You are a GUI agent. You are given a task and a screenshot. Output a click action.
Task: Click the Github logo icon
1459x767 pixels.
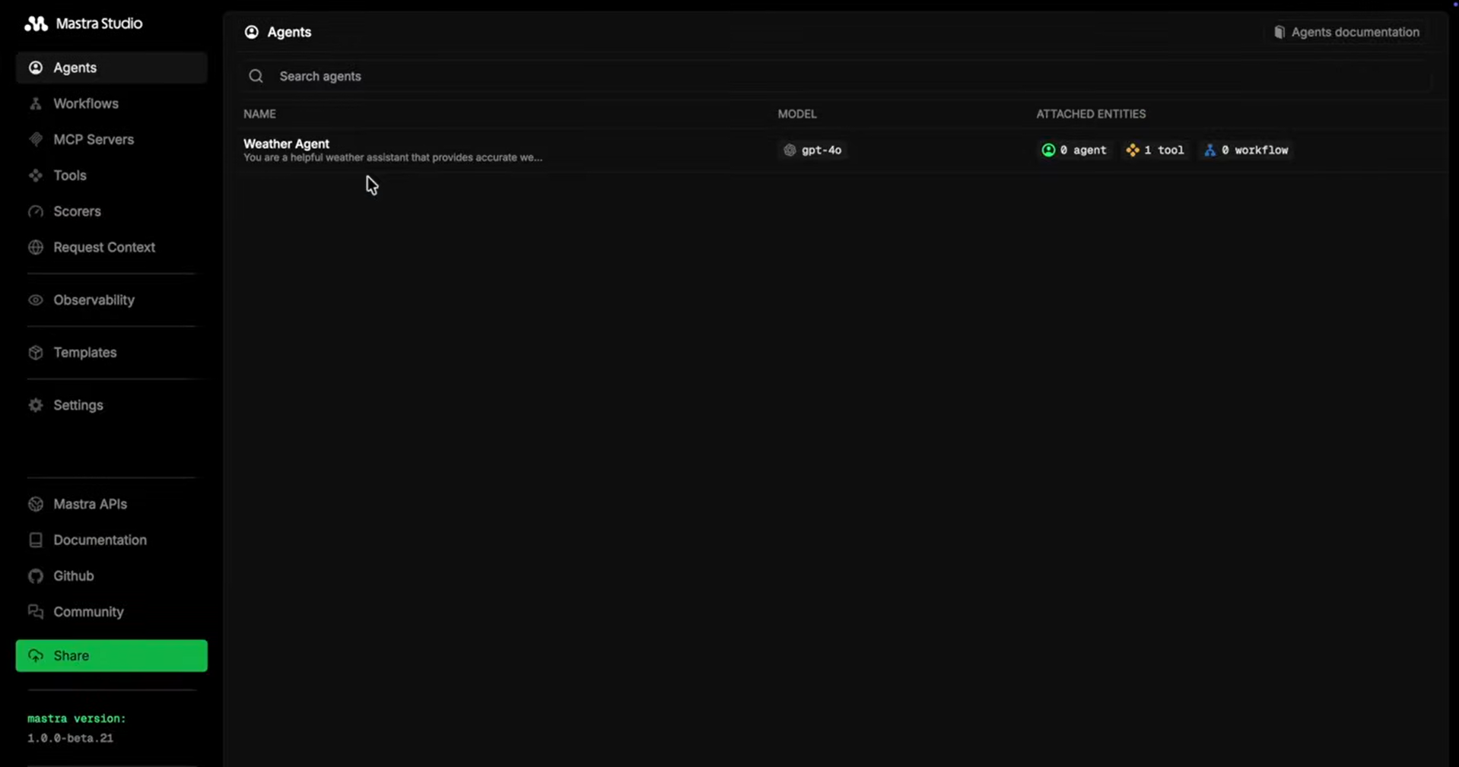click(36, 576)
